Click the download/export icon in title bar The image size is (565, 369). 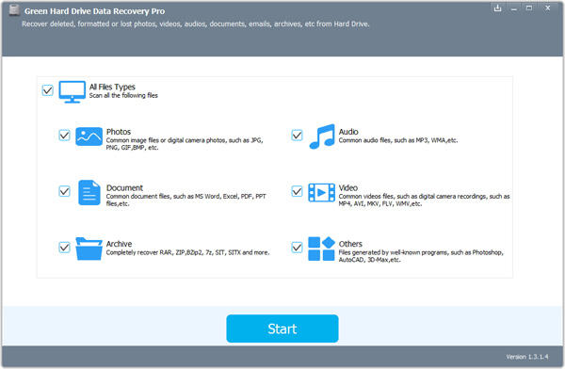[x=497, y=8]
